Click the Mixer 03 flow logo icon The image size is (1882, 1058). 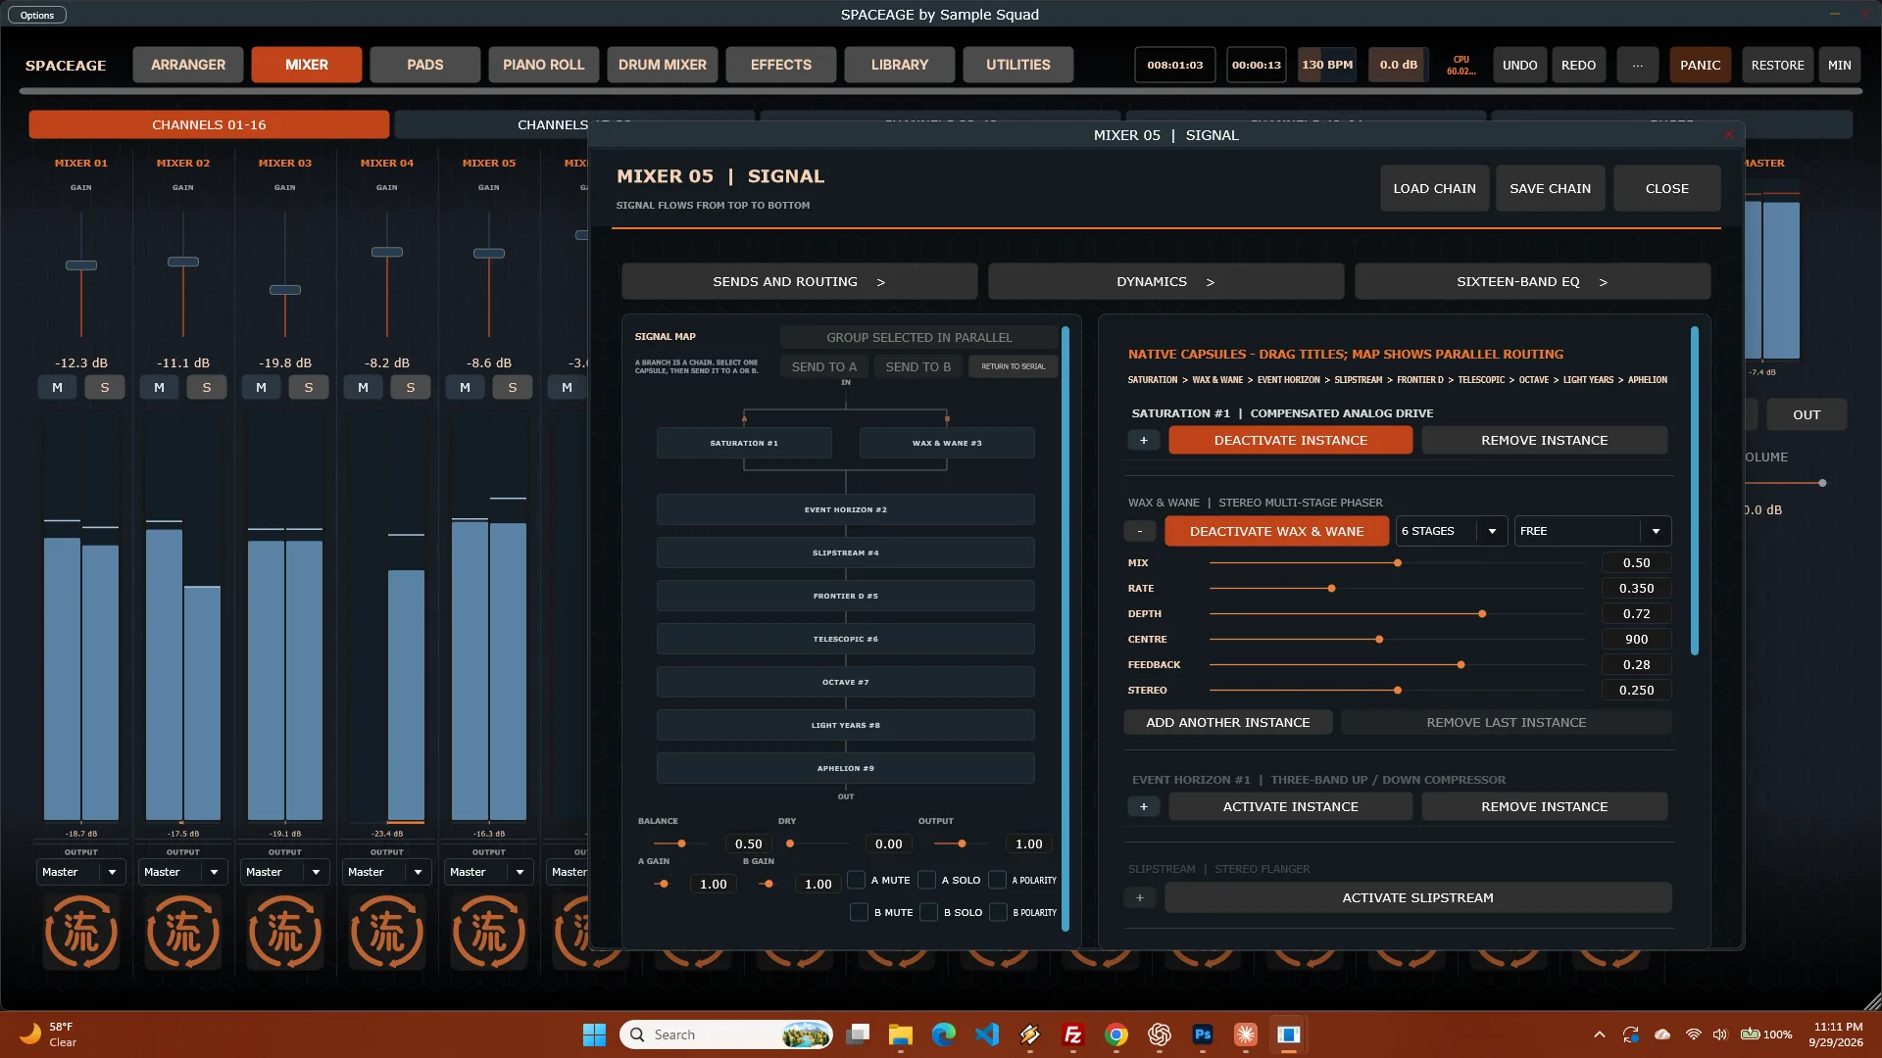click(284, 932)
